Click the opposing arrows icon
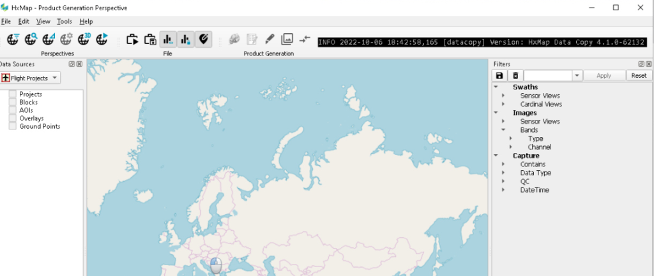Image resolution: width=654 pixels, height=276 pixels. point(305,39)
